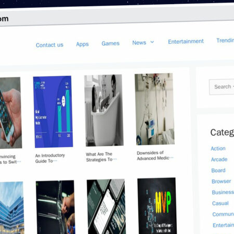Open the Arcade category link

pos(219,160)
